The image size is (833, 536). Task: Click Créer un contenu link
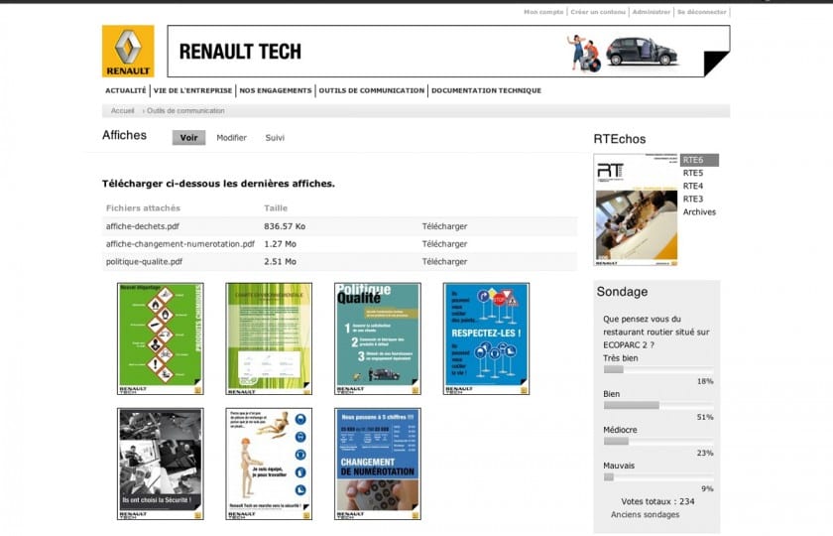pyautogui.click(x=598, y=12)
